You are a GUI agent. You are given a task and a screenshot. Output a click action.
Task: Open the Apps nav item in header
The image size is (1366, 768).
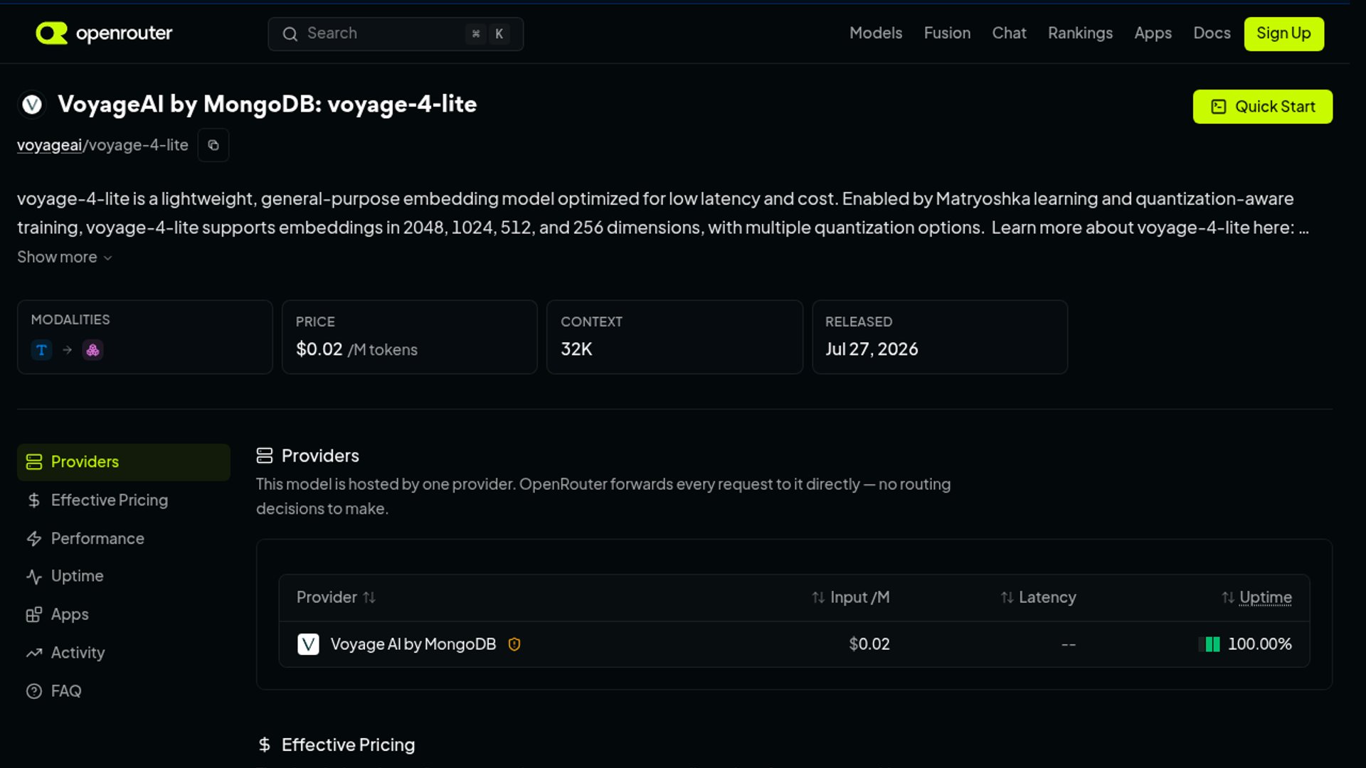point(1153,33)
